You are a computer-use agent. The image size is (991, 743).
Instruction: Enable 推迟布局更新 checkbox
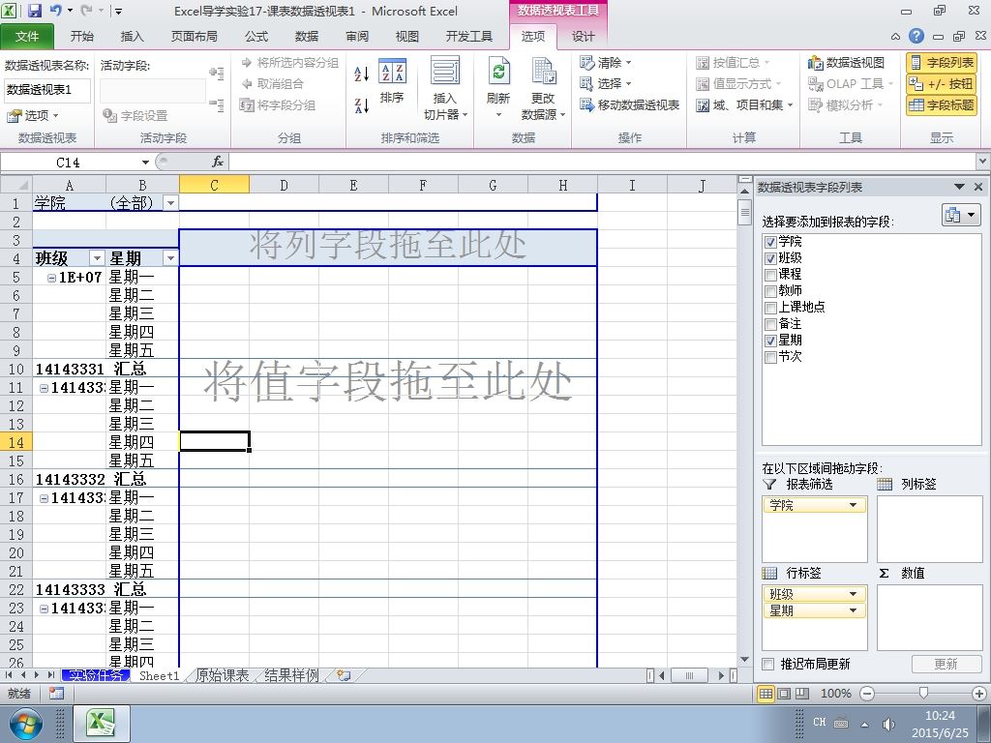click(x=767, y=664)
